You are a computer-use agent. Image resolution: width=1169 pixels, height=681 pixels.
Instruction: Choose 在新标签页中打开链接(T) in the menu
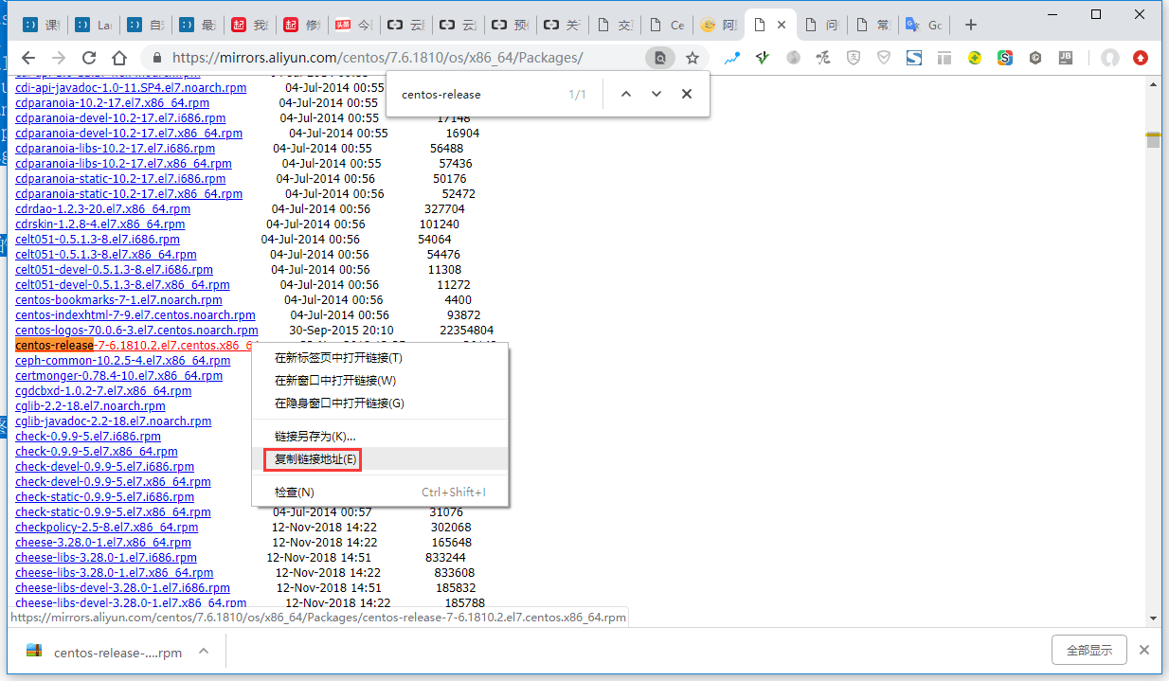pyautogui.click(x=338, y=358)
